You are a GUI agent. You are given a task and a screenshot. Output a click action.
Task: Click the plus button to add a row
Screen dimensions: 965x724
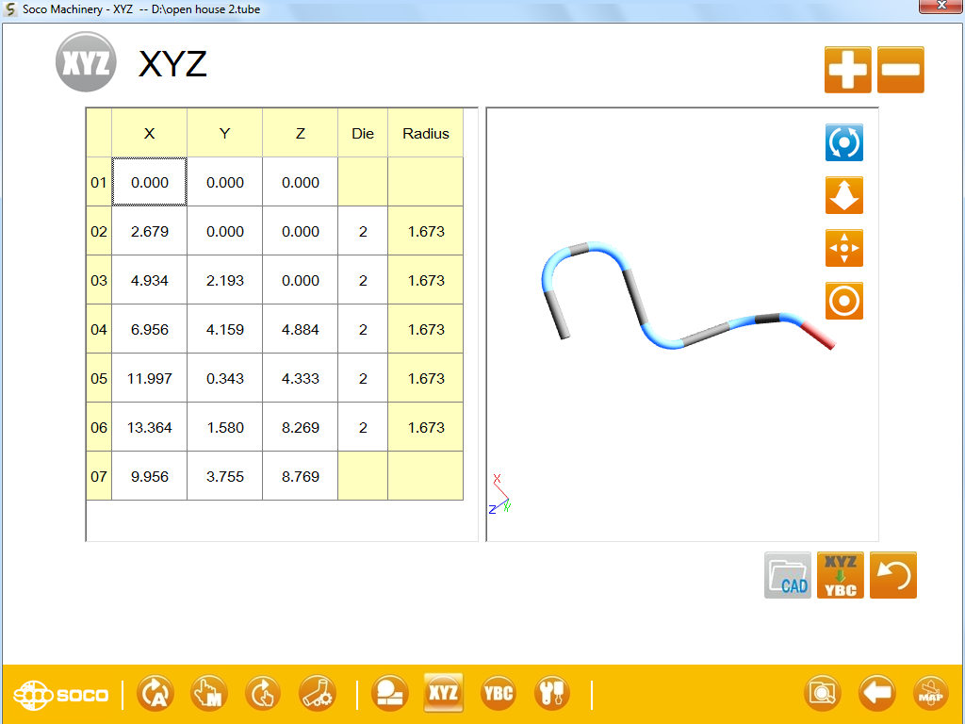coord(847,70)
